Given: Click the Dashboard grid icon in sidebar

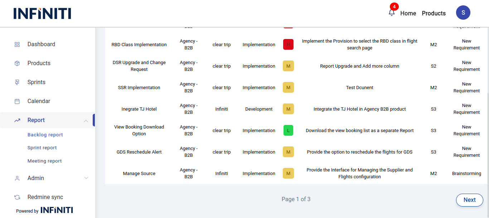Looking at the screenshot, I should [17, 44].
